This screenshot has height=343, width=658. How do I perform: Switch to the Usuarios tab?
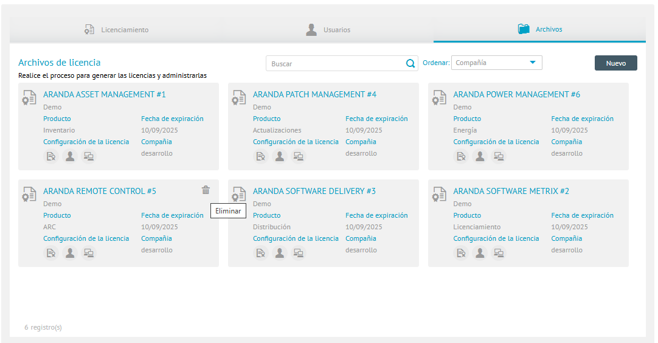click(x=328, y=30)
